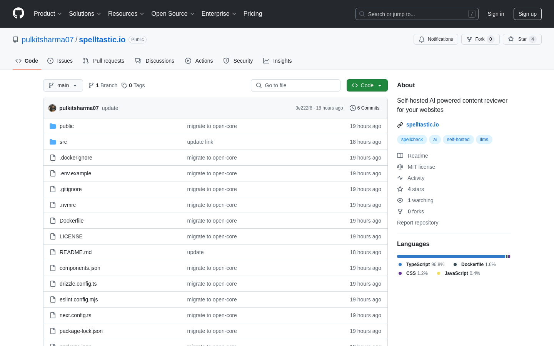Click the Go to file search field
This screenshot has height=346, width=554.
point(295,85)
